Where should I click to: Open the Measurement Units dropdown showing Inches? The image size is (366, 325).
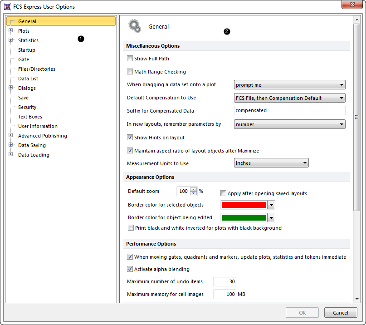coord(271,163)
